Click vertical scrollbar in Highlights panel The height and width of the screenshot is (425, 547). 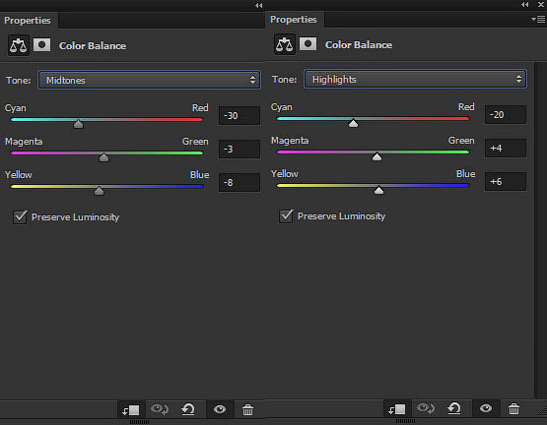(x=540, y=230)
